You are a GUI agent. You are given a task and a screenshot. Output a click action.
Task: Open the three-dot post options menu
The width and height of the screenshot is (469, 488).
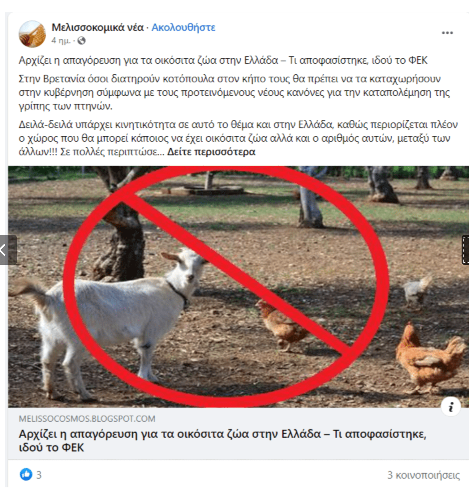447,32
